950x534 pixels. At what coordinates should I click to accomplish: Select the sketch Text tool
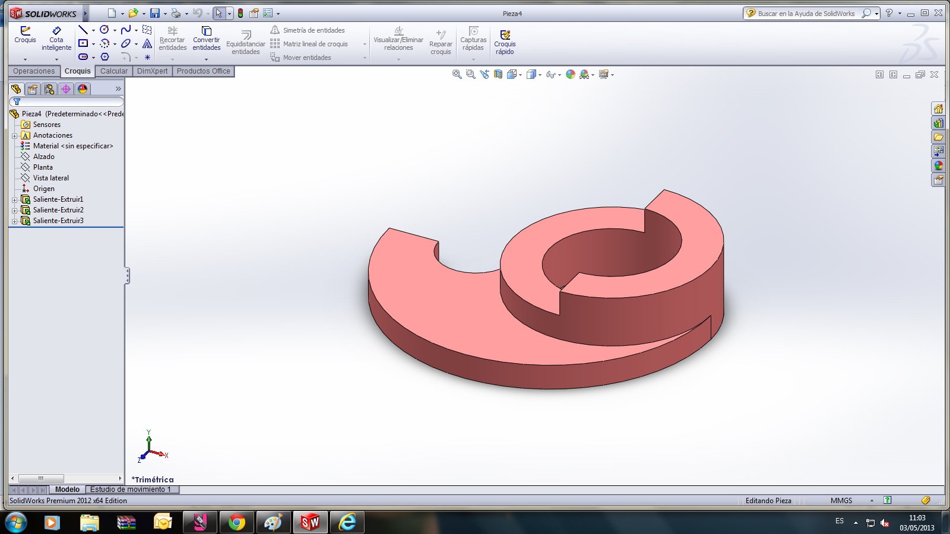(147, 43)
